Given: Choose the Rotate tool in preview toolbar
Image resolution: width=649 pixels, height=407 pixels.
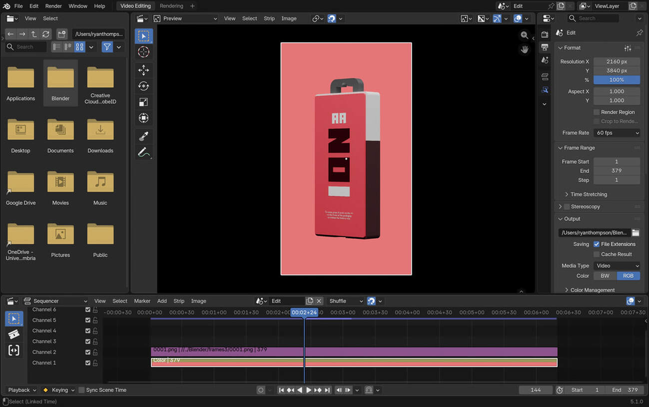Looking at the screenshot, I should 143,86.
